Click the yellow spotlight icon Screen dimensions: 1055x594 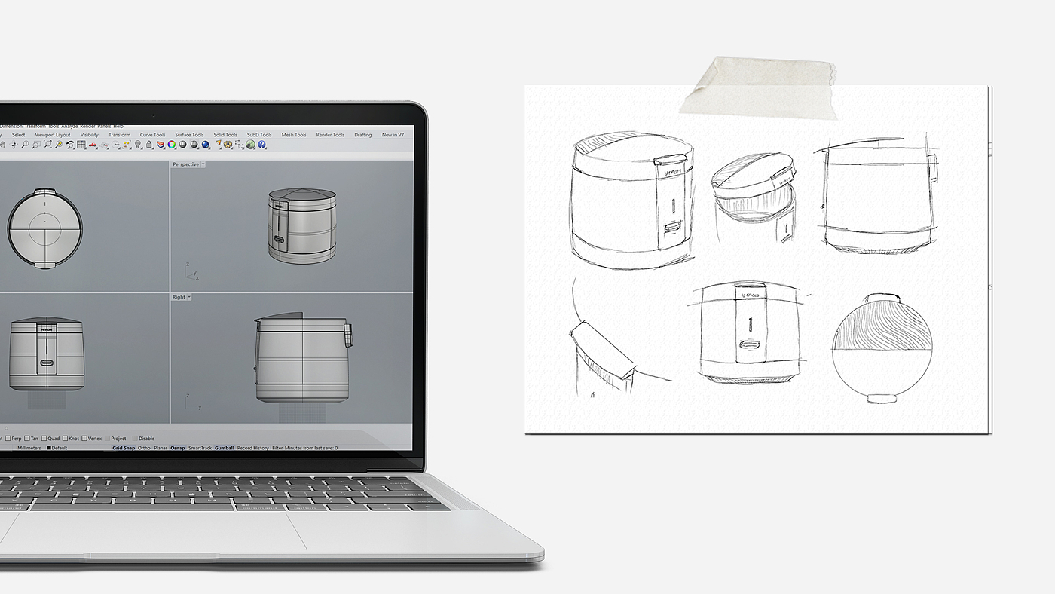coord(219,143)
